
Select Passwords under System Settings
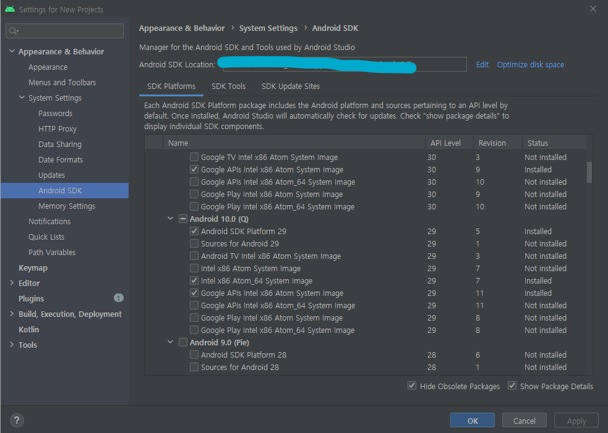pos(55,114)
